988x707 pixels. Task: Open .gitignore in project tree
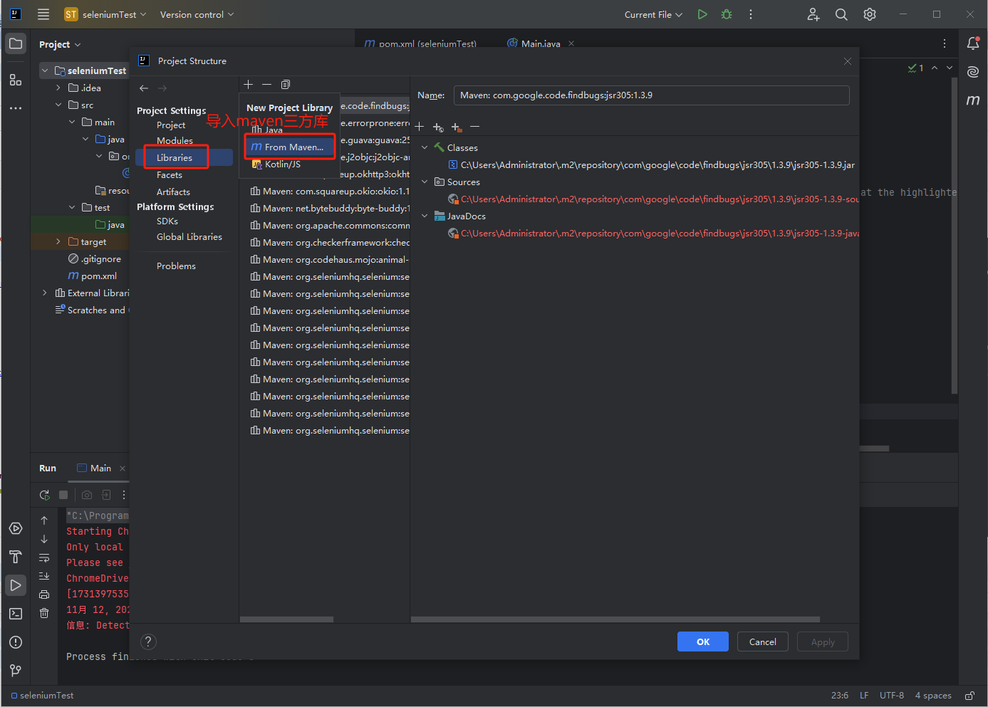click(x=95, y=258)
